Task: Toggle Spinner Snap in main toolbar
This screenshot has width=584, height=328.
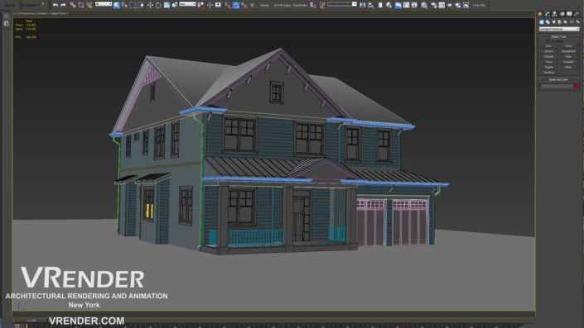Action: click(252, 5)
